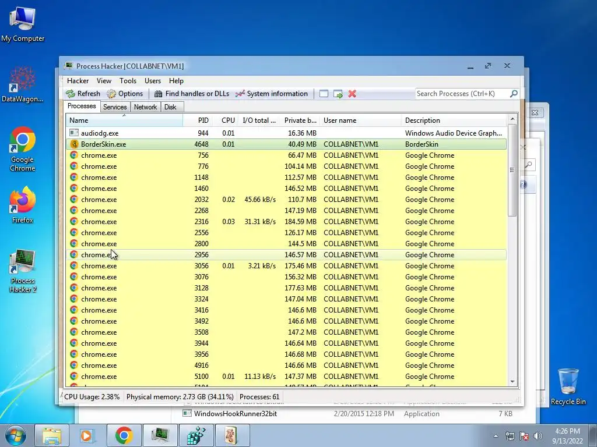Click the process list scroll up arrow
Viewport: 597px width, 447px height.
tap(512, 119)
